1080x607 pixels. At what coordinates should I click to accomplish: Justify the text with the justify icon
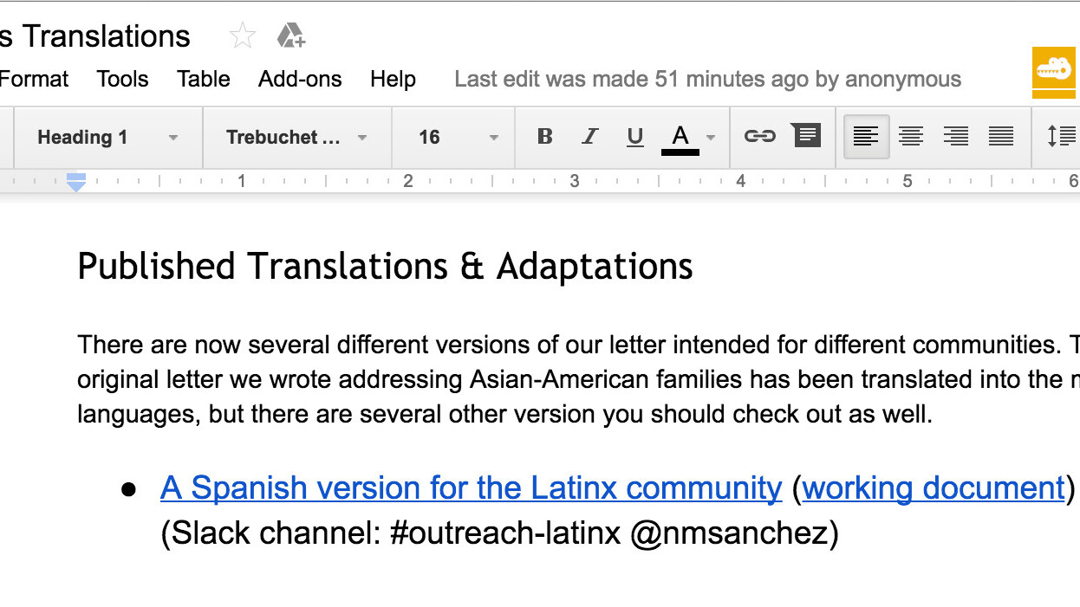coord(1001,136)
